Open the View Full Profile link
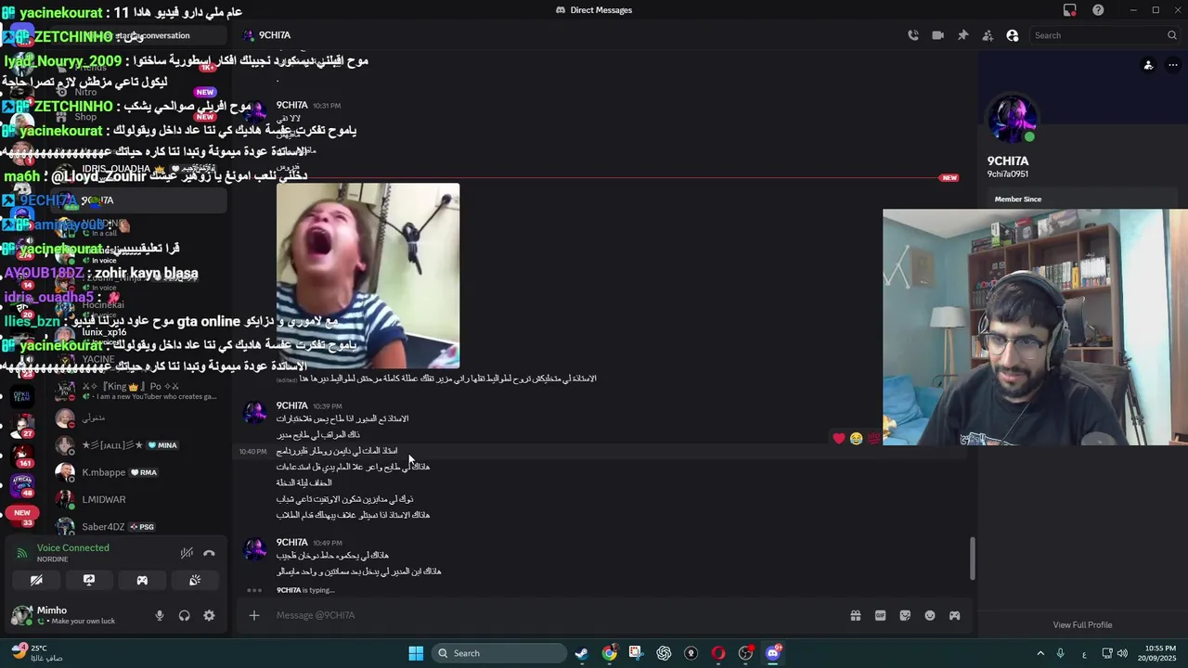This screenshot has width=1188, height=668. (x=1082, y=624)
